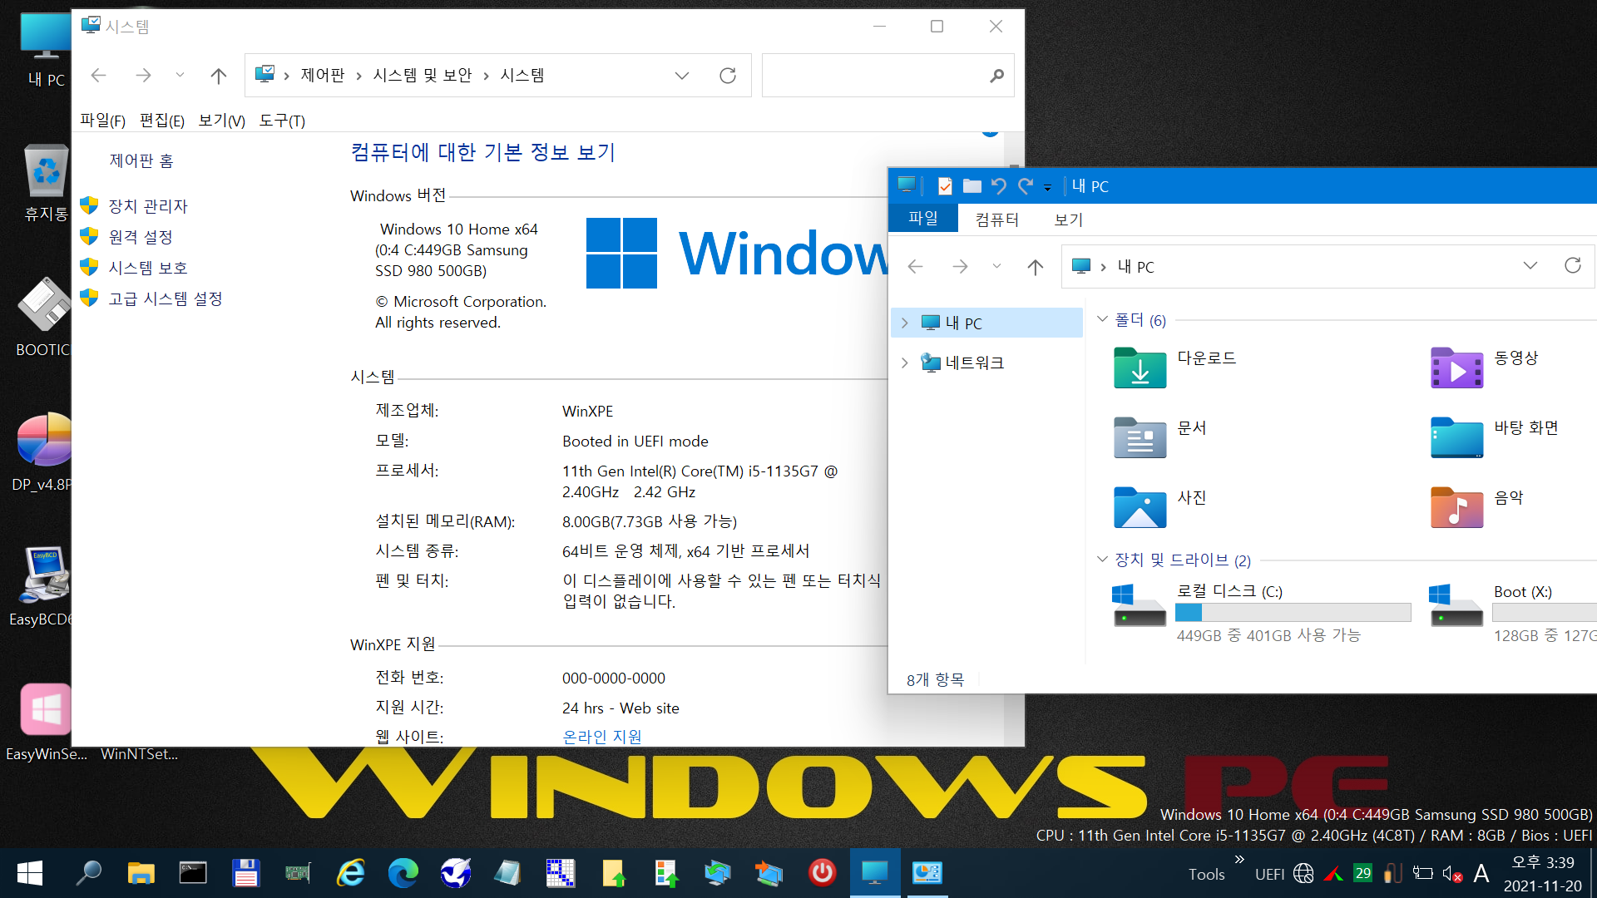1597x898 pixels.
Task: Collapse Devices and Drives (장치 및 드라이브) group
Action: (x=1102, y=560)
